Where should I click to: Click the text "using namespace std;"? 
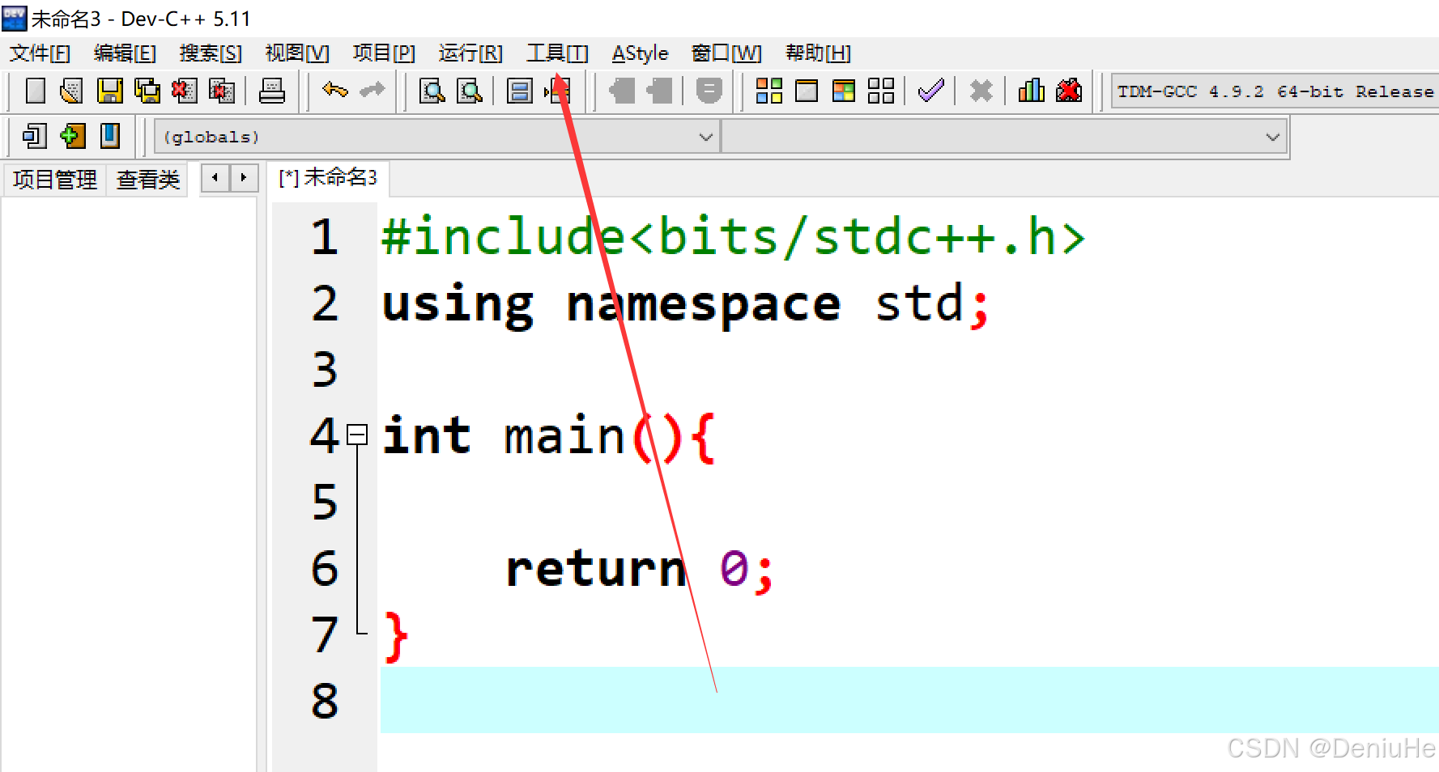click(685, 305)
